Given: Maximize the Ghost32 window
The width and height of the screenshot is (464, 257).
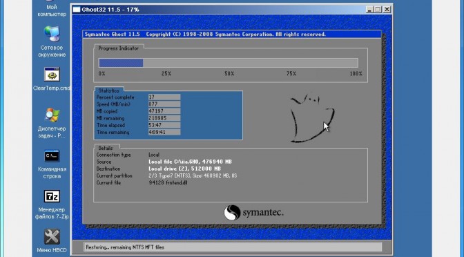Looking at the screenshot, I should pyautogui.click(x=378, y=10).
